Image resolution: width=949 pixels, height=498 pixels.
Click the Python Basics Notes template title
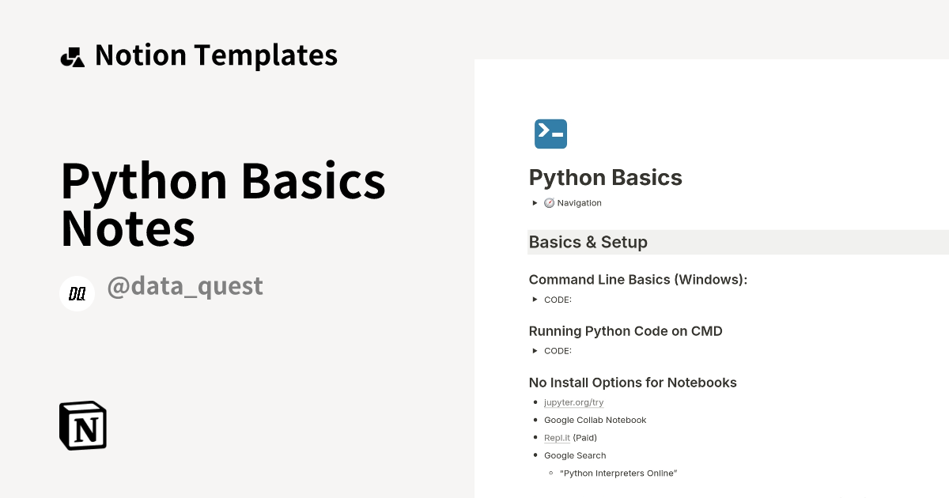click(224, 204)
